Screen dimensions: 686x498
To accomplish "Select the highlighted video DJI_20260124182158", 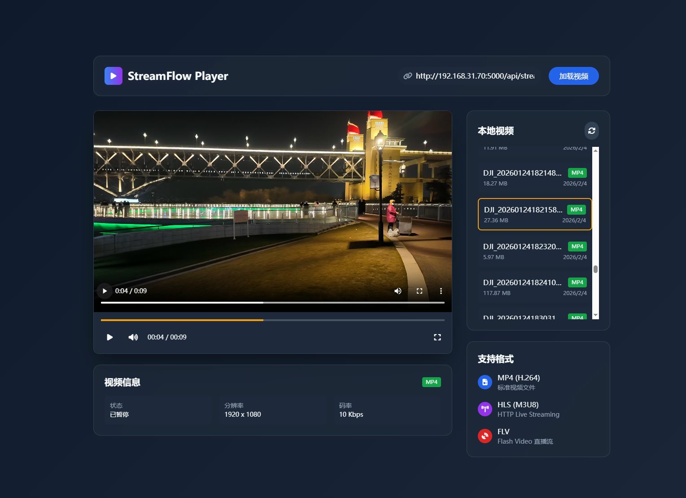I will click(535, 214).
